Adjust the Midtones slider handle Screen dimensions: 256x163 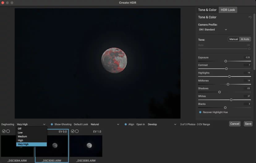(228, 84)
